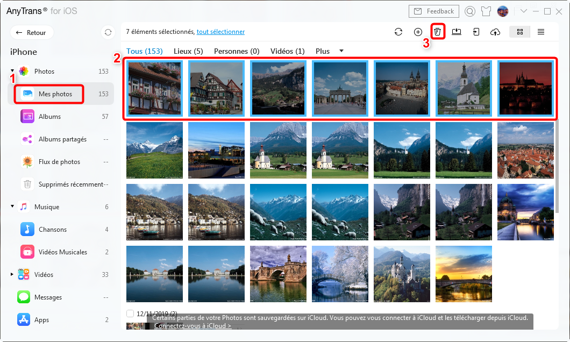This screenshot has height=342, width=570.
Task: Add new photos with the plus icon
Action: coord(418,32)
